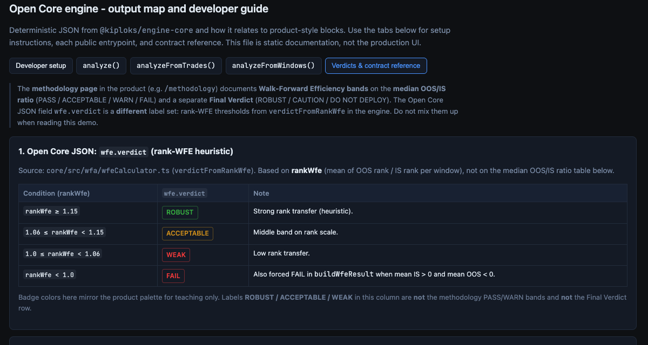Click the @kiploks/engine-core package name
Screen dimensions: 648x345
[x=146, y=31]
